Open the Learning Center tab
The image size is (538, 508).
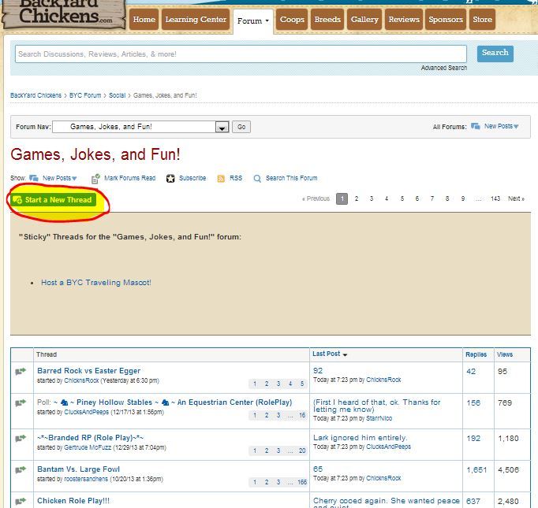pos(196,20)
